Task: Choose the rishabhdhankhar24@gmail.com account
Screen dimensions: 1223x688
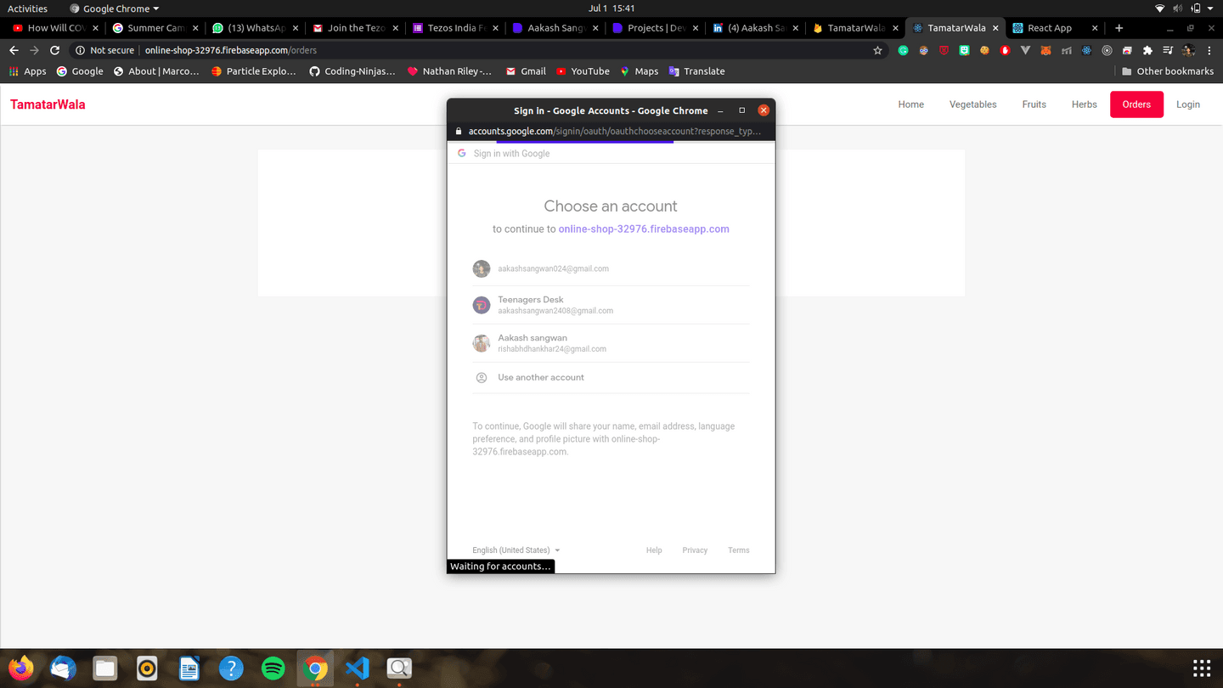Action: 611,343
